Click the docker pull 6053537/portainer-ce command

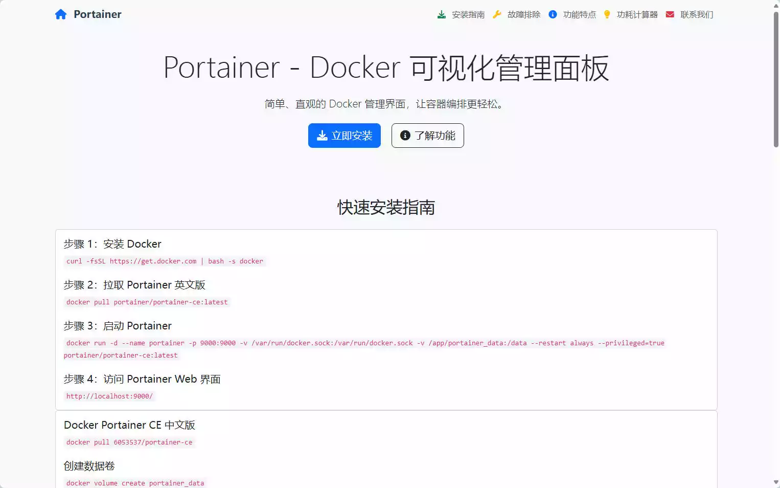129,442
